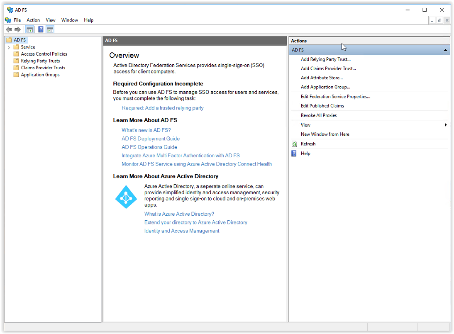Viewport: 454px width, 334px height.
Task: Click the Help toolbar icon
Action: click(x=41, y=29)
